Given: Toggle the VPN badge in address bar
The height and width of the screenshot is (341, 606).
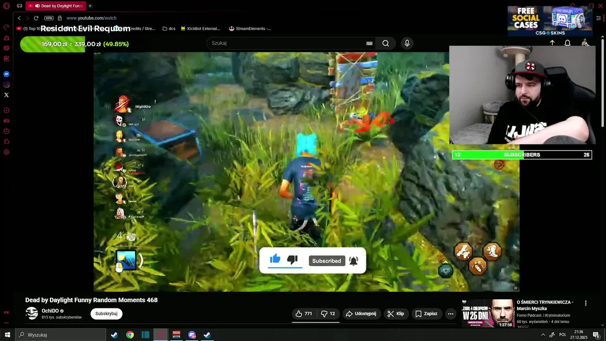Looking at the screenshot, I should pos(49,18).
